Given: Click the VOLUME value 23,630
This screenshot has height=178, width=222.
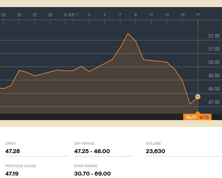Looking at the screenshot, I should [x=155, y=151].
